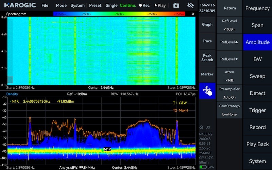Tap the blue touch gesture icon
Screen dimensions: 272x170
207,91
